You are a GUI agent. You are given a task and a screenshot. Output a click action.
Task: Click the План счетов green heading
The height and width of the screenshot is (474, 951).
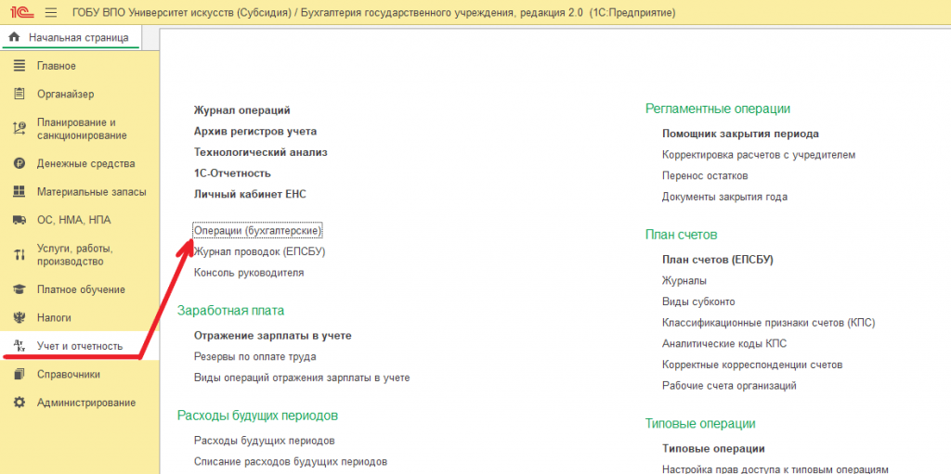(682, 234)
